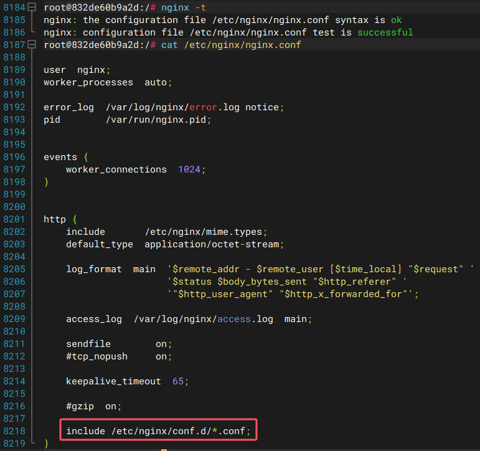Click 'application/octet-stream;' value
Viewport: 480px width, 451px height.
point(214,244)
